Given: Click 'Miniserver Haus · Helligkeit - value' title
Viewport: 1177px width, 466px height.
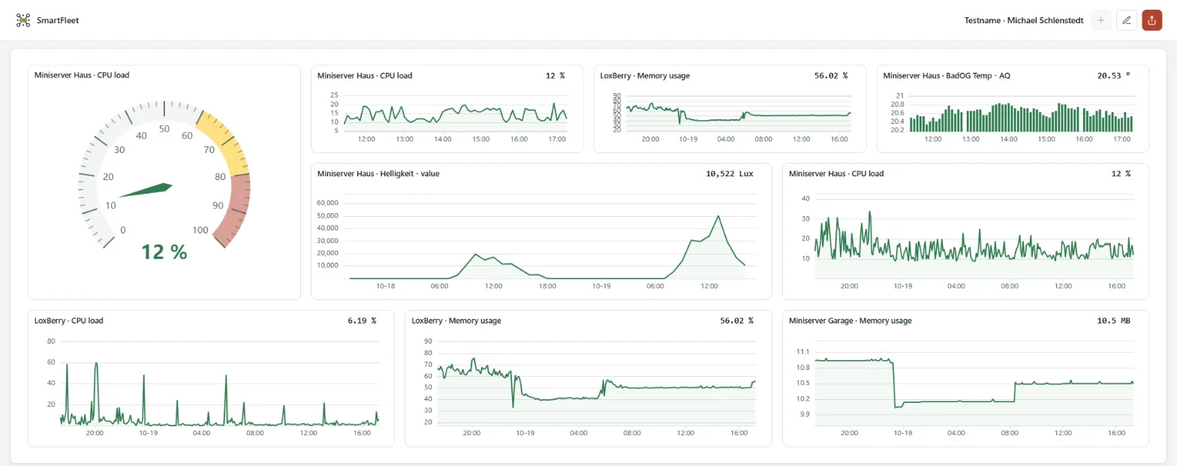Looking at the screenshot, I should click(x=378, y=173).
